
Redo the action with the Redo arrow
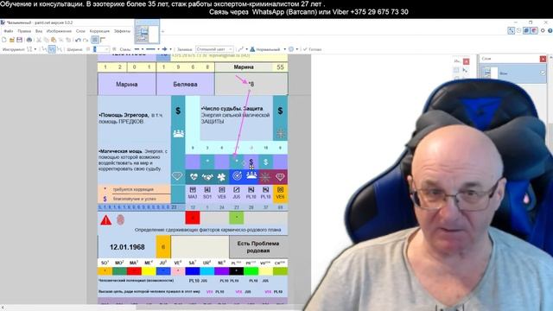point(86,40)
